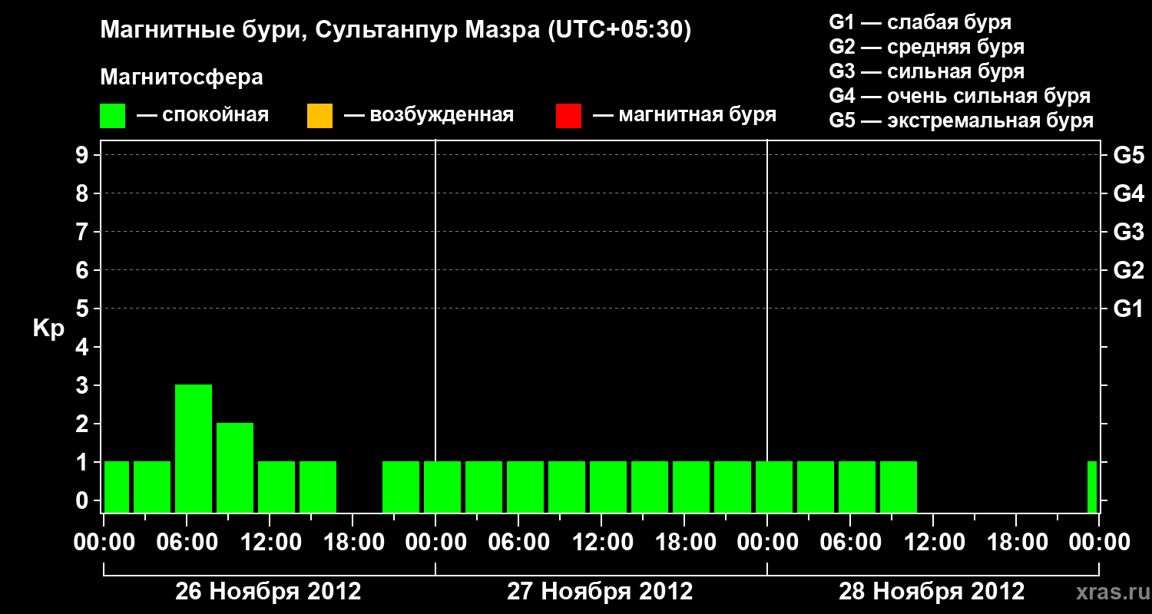Click the 'G1 — слабая буря' legend line

920,22
